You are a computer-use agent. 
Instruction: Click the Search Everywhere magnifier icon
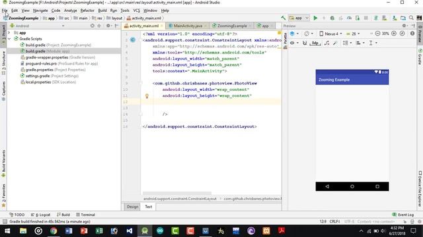pyautogui.click(x=411, y=18)
